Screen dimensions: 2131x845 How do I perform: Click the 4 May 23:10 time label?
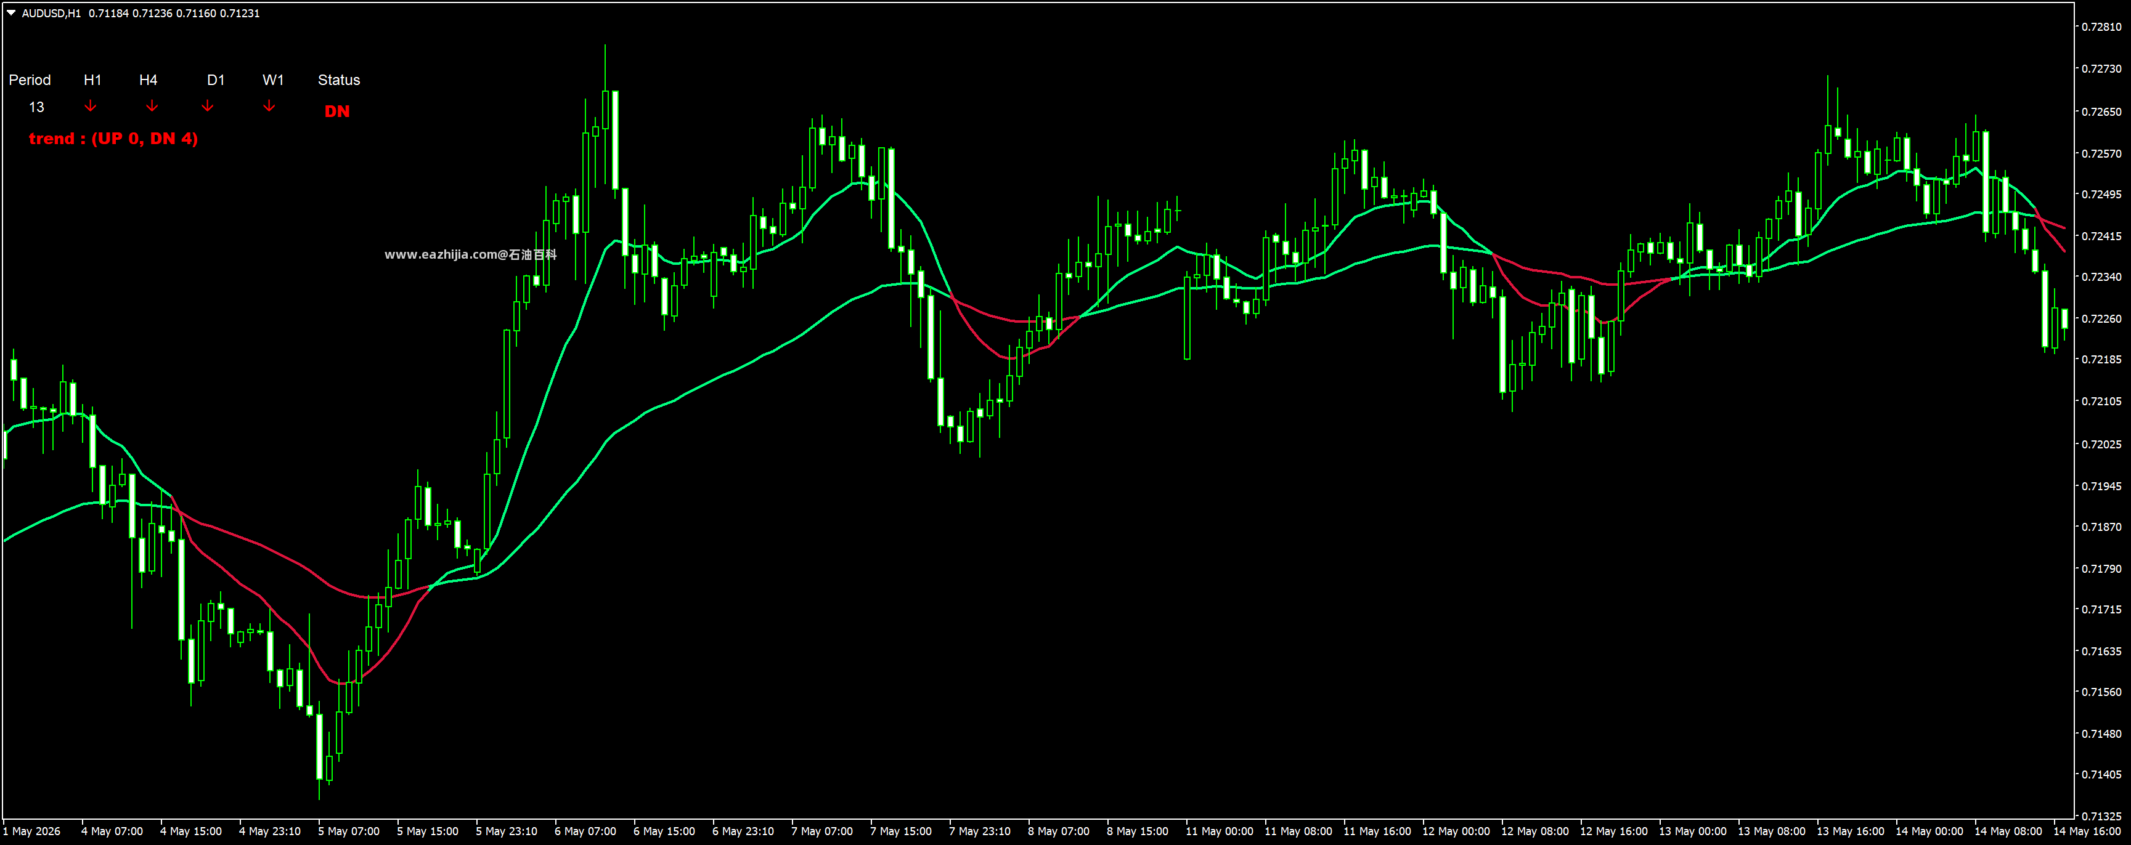point(270,832)
